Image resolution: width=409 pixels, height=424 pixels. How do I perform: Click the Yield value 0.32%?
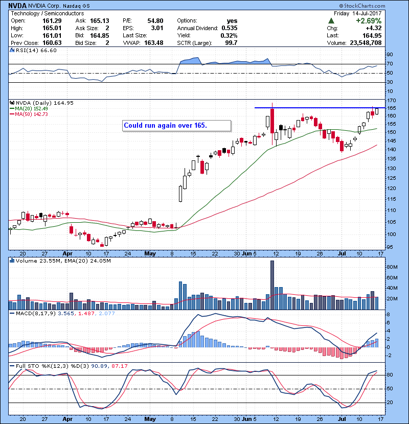229,35
